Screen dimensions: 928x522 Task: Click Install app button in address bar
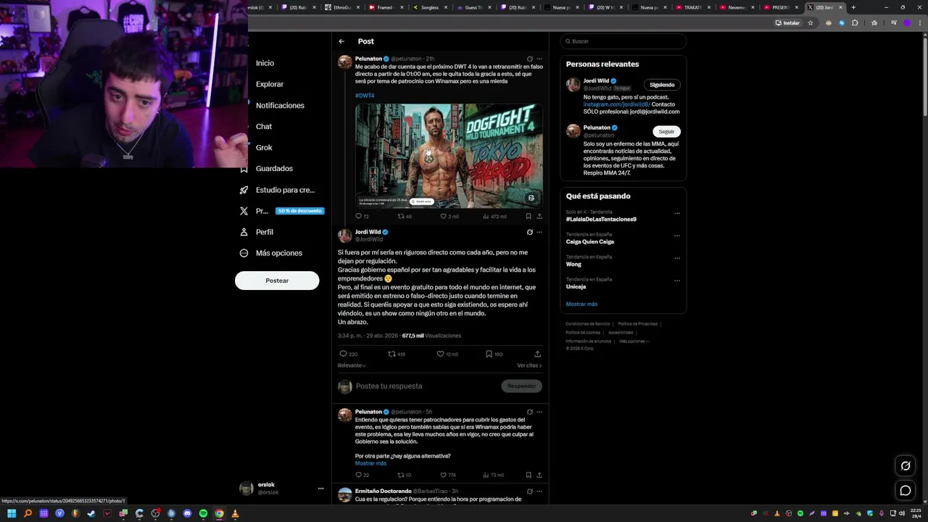click(x=787, y=22)
